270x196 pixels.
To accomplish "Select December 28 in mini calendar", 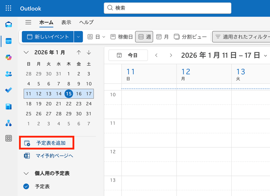I will (29, 74).
